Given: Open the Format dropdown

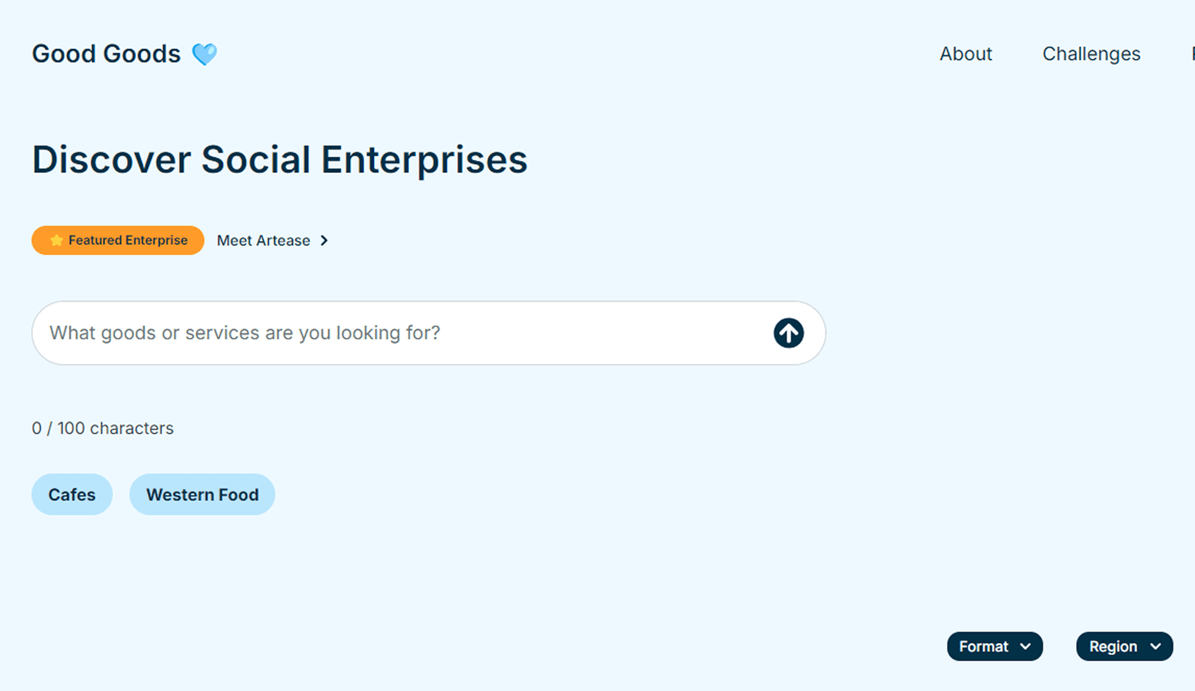Looking at the screenshot, I should [x=995, y=647].
